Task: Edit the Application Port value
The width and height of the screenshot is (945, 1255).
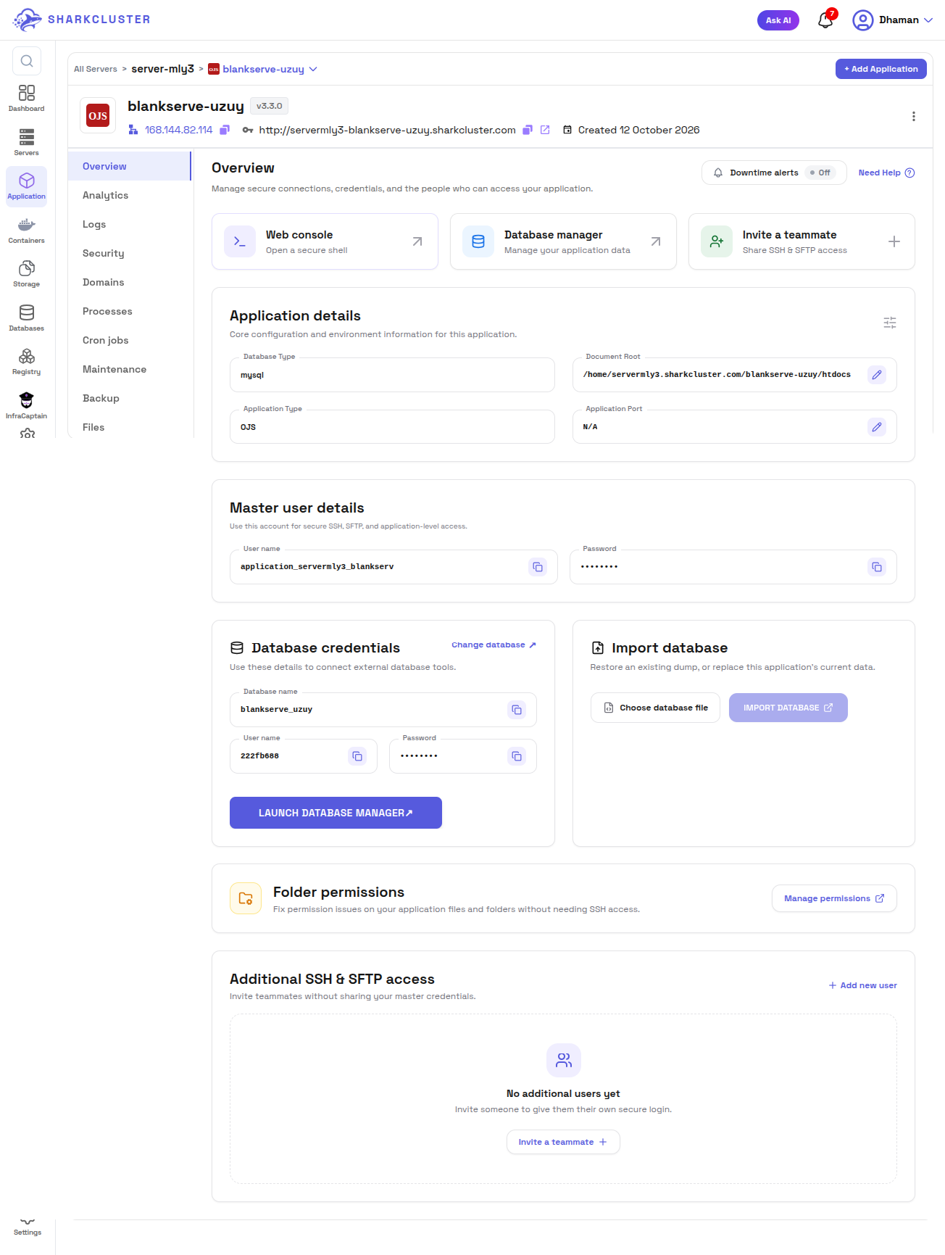Action: (877, 427)
